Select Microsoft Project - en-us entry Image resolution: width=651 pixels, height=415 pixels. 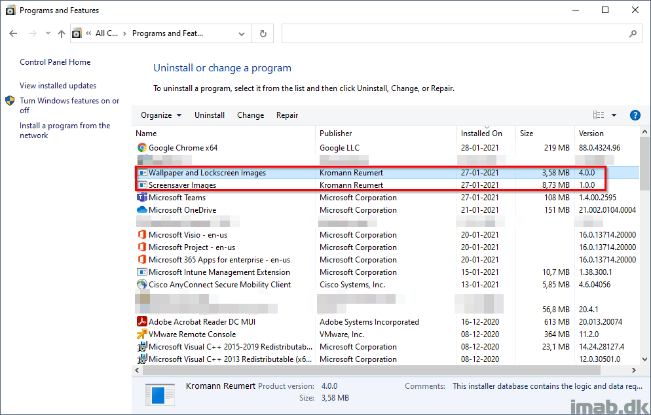(192, 247)
